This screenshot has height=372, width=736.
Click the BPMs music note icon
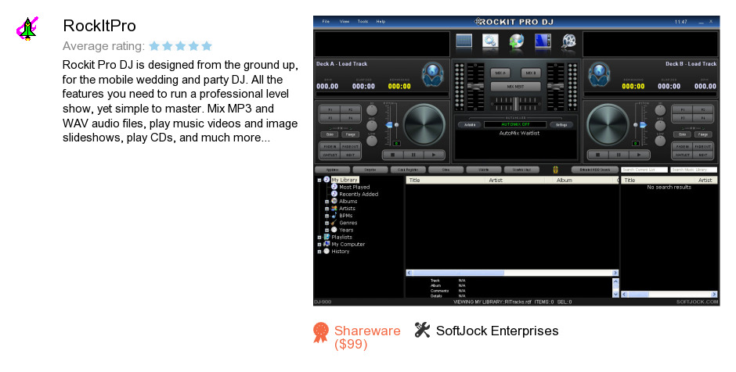pos(334,216)
